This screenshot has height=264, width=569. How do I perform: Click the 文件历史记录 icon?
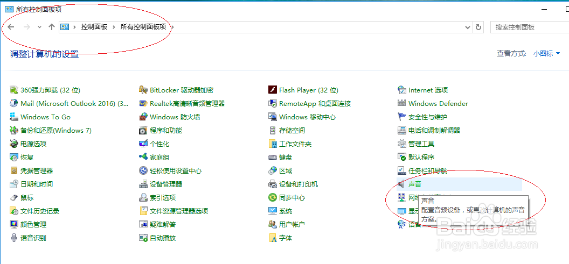14,211
